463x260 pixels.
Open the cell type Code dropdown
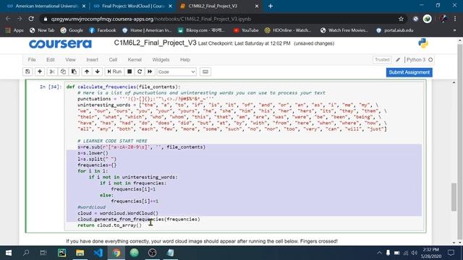click(177, 72)
